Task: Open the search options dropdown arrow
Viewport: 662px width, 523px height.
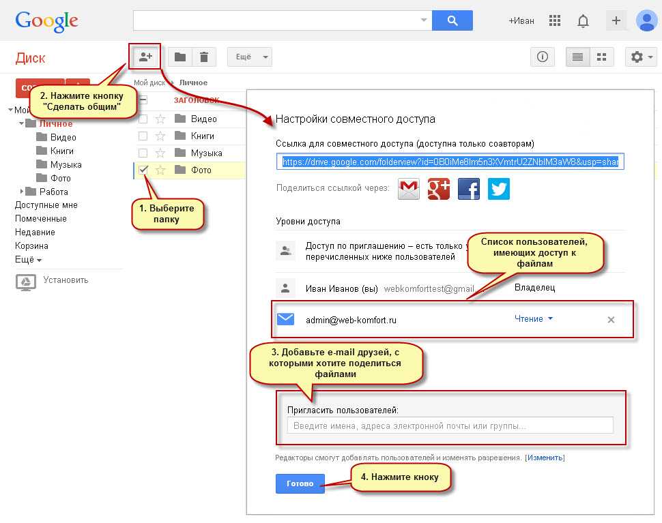Action: (x=424, y=20)
